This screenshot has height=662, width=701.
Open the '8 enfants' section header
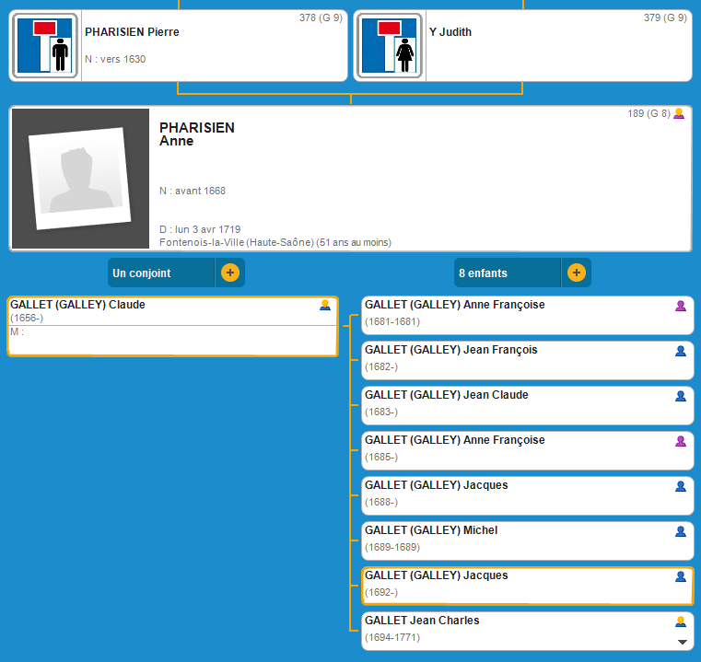coord(507,273)
